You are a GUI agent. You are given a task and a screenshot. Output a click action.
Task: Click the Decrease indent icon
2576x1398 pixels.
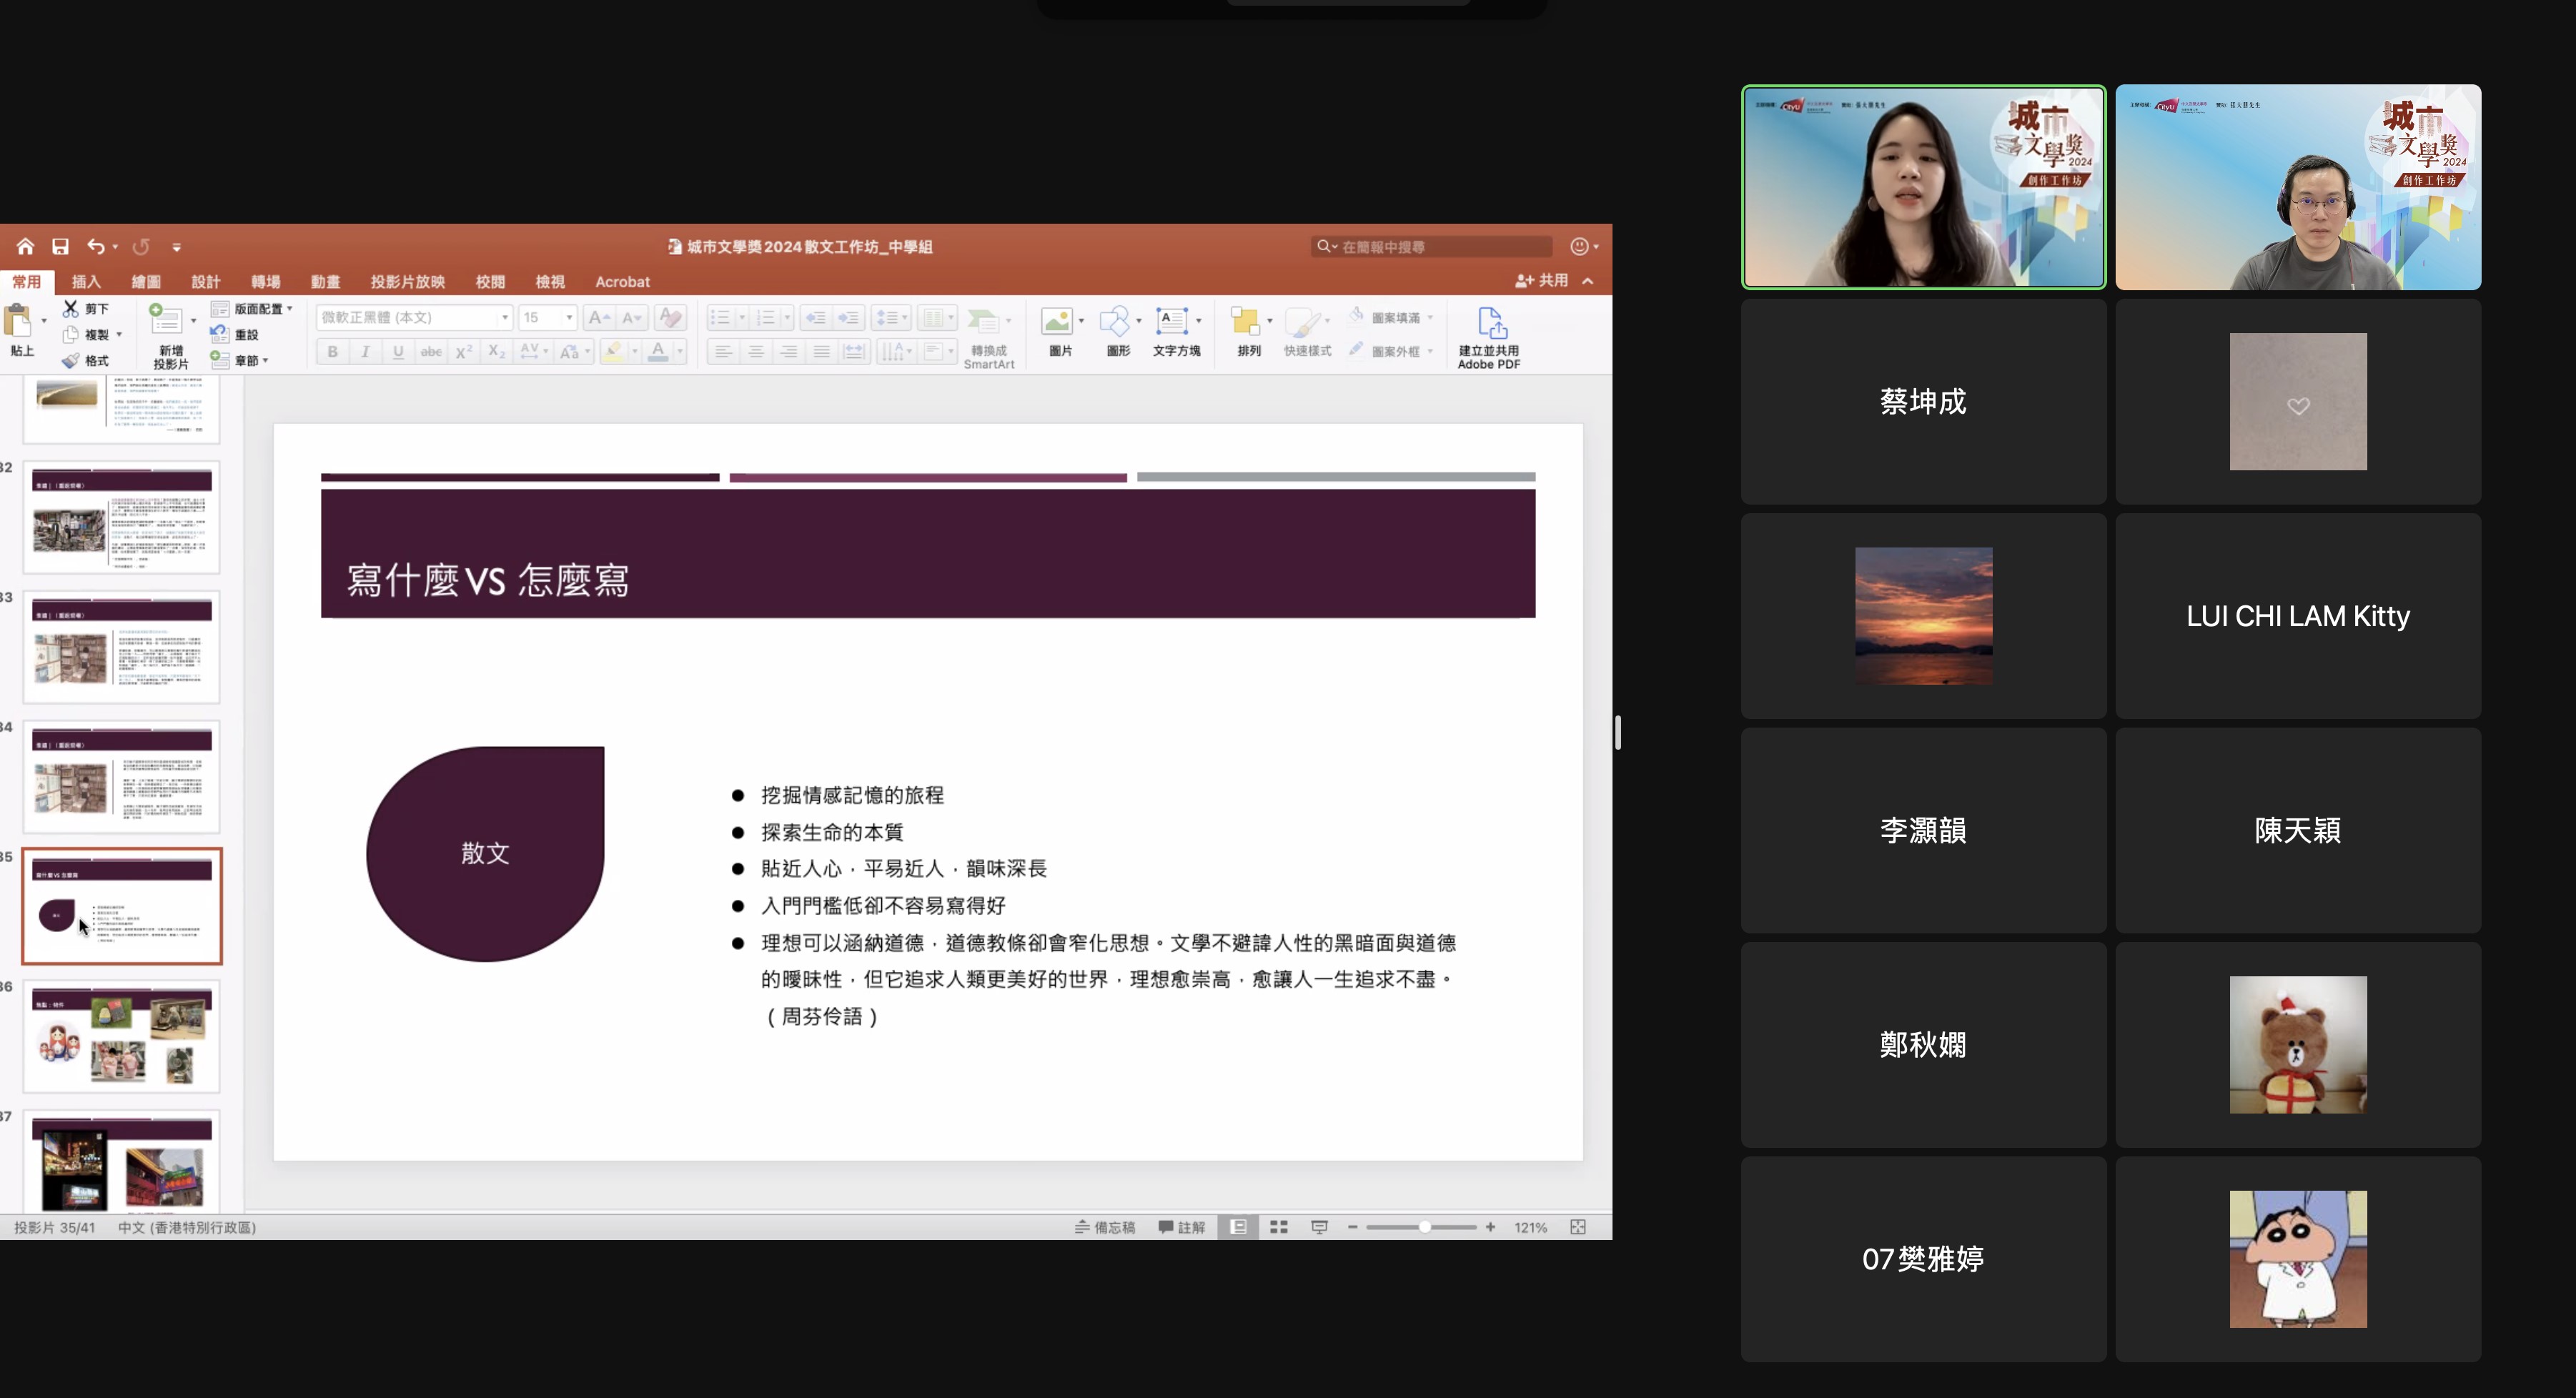coord(815,317)
